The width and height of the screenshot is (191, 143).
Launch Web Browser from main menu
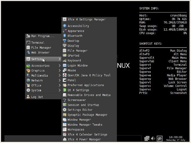[x=43, y=52]
